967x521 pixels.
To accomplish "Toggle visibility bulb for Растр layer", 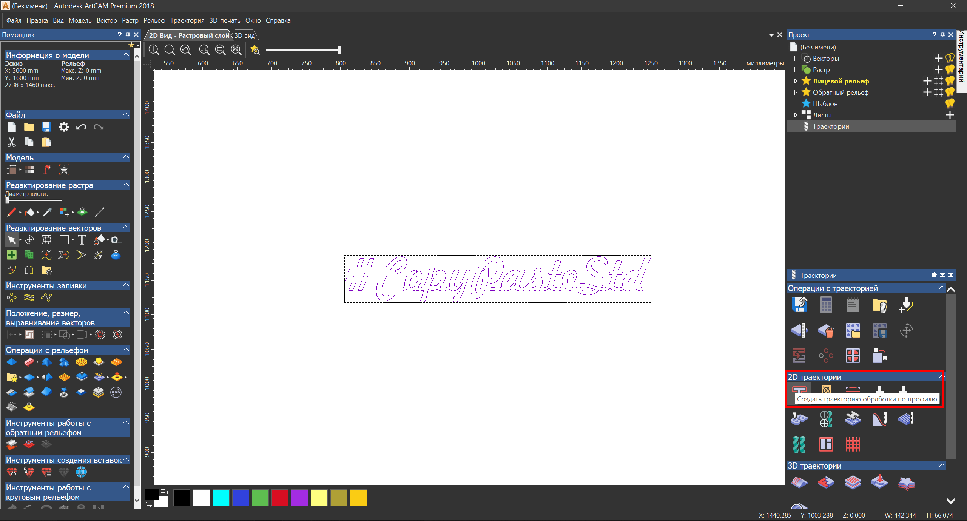I will click(x=950, y=69).
